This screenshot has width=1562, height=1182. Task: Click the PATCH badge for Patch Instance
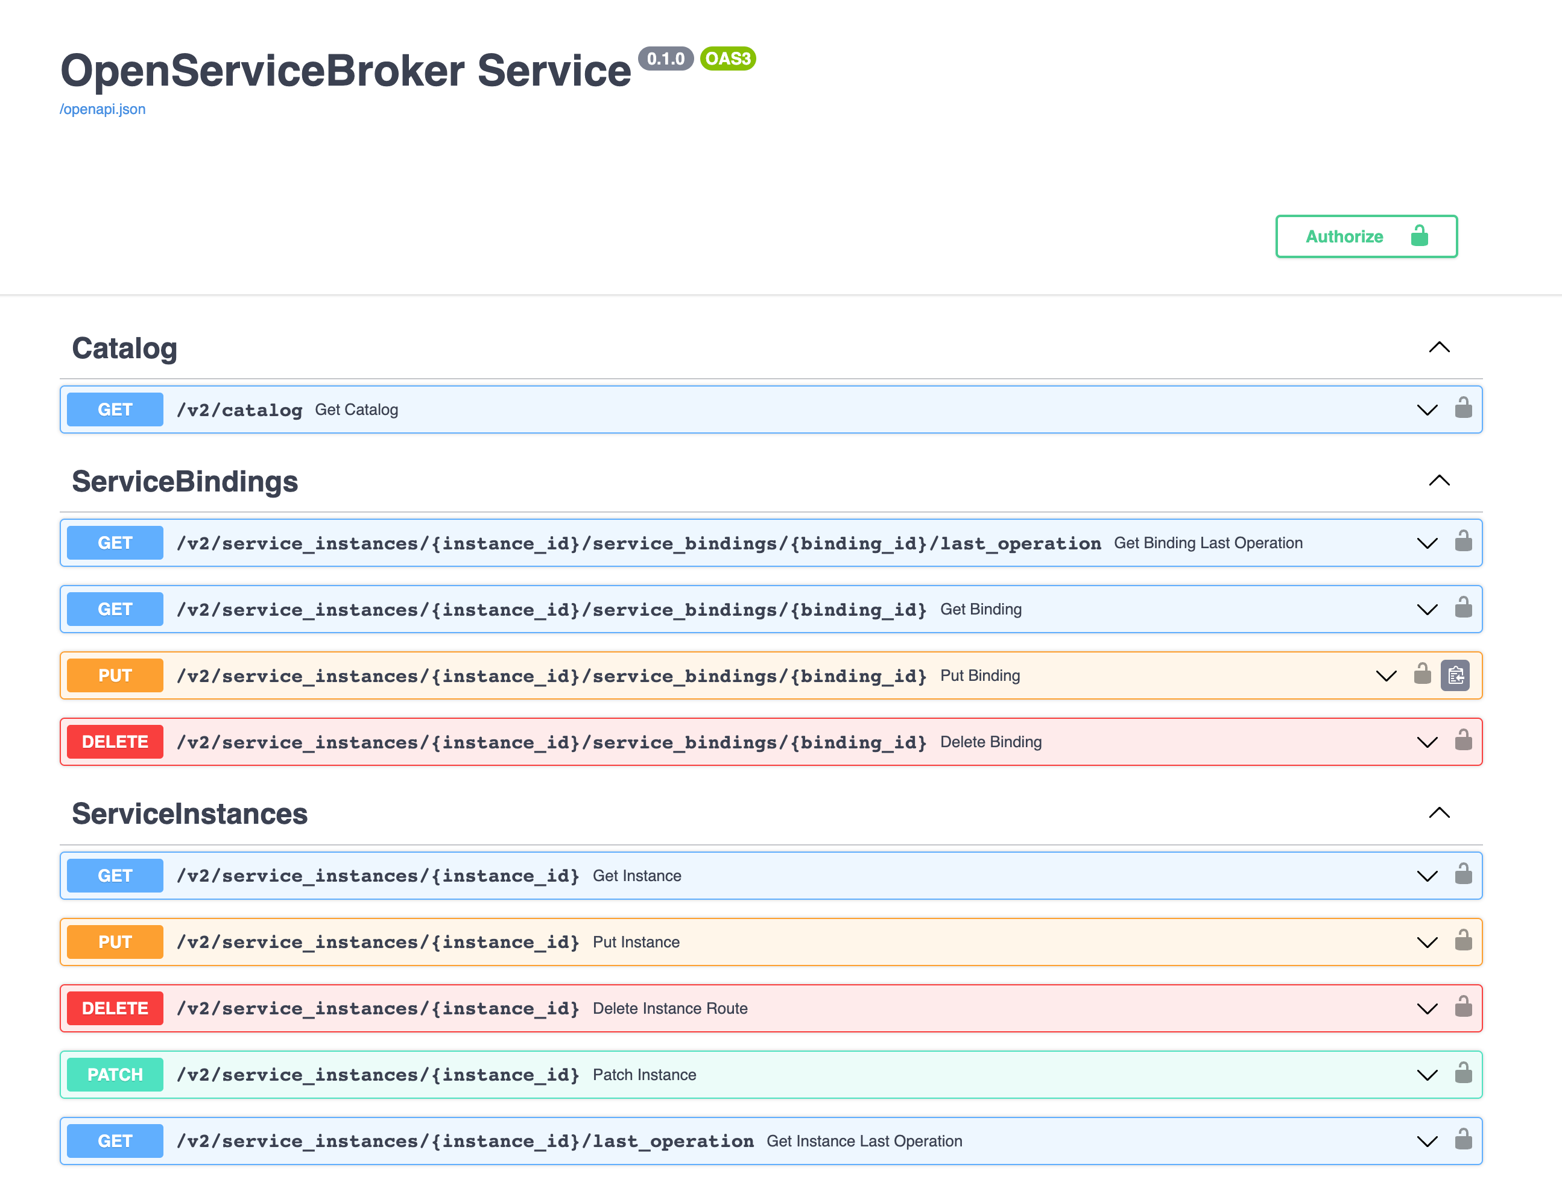tap(115, 1075)
